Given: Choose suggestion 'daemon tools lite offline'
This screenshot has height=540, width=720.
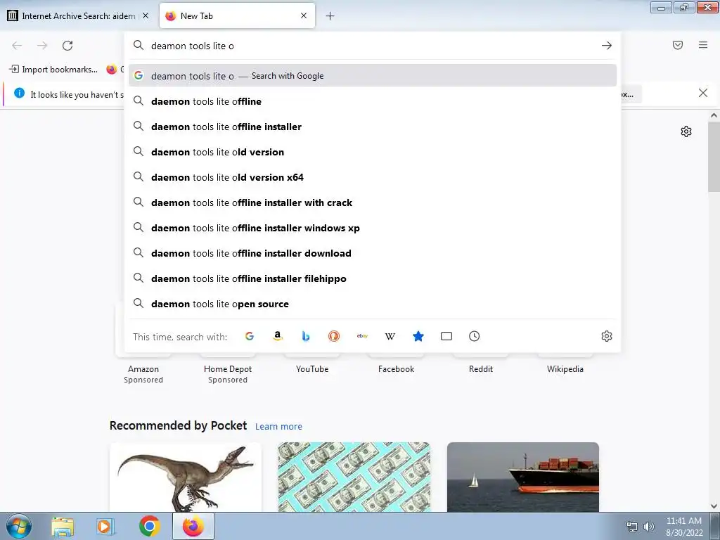Looking at the screenshot, I should coord(373,101).
